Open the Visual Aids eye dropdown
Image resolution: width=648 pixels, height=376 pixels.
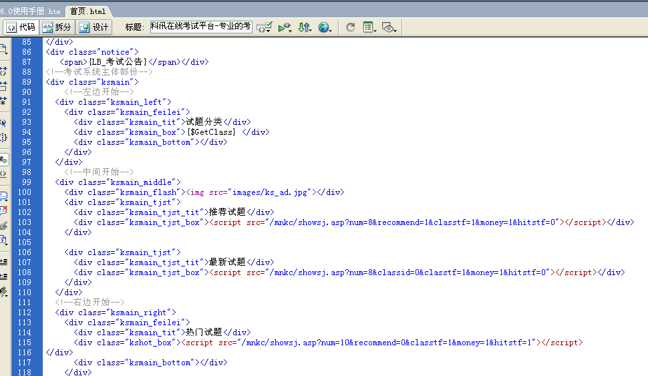(390, 27)
